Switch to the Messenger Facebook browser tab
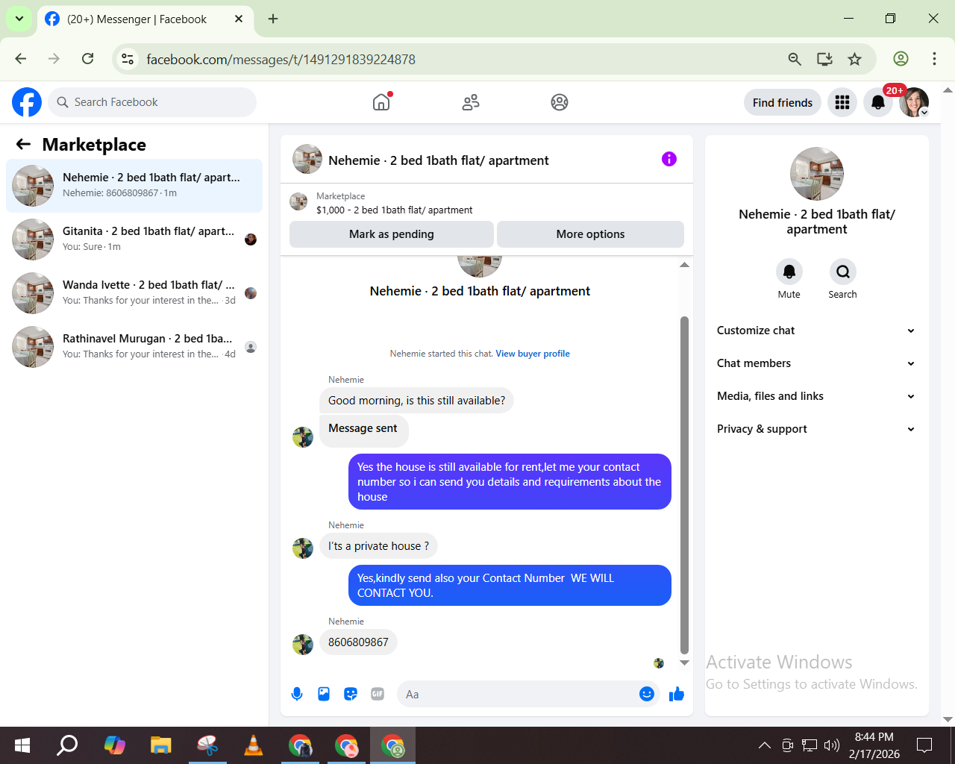955x764 pixels. point(145,19)
